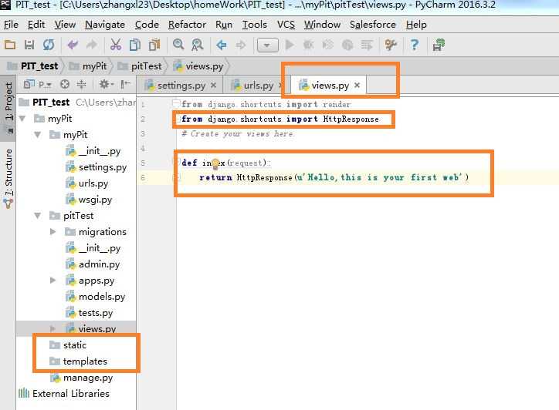Click the Find magnifier icon
Screen dimensions: 559x410
point(178,45)
